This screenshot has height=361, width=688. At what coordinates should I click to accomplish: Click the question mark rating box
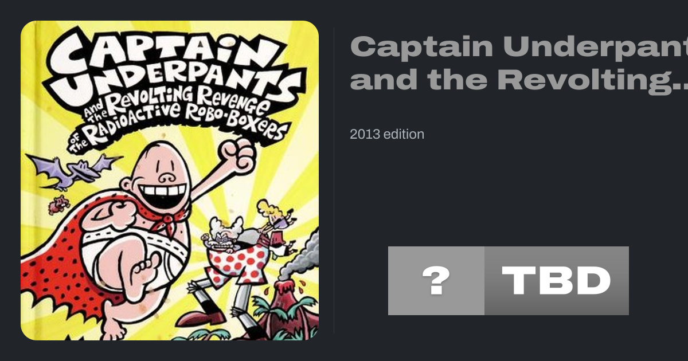click(x=436, y=281)
